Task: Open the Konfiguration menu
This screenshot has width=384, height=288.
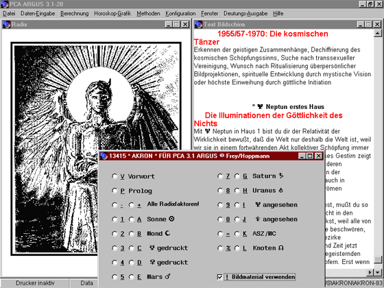Action: (x=180, y=14)
